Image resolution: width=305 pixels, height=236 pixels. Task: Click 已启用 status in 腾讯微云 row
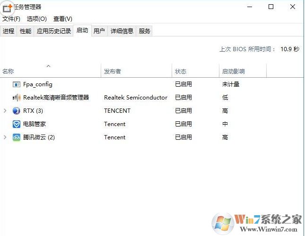tap(183, 137)
